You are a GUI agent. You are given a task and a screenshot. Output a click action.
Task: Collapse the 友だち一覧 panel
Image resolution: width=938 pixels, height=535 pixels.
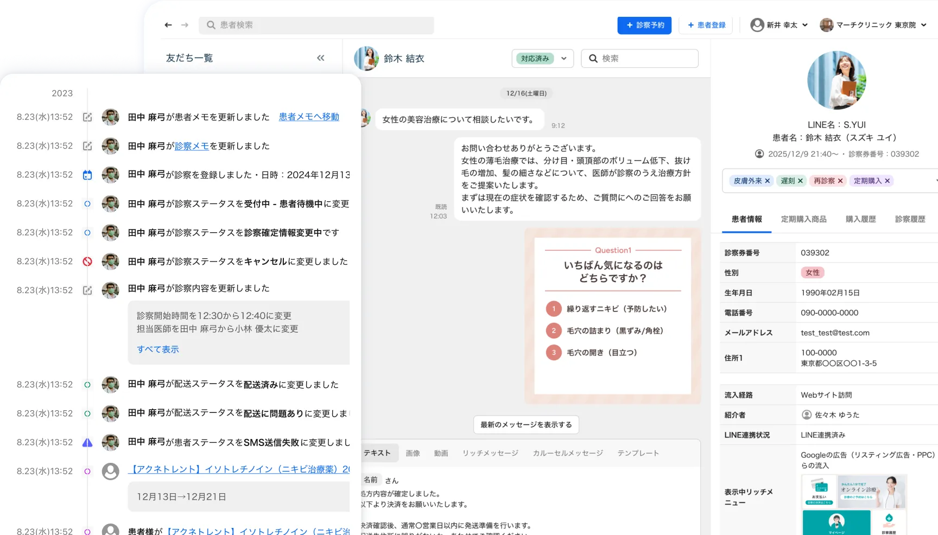point(321,58)
